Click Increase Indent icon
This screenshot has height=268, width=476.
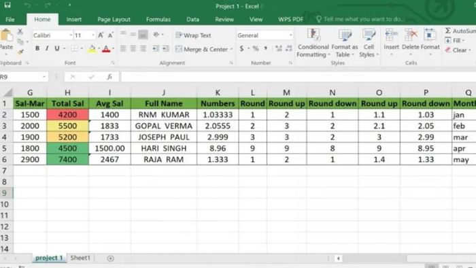(x=166, y=48)
